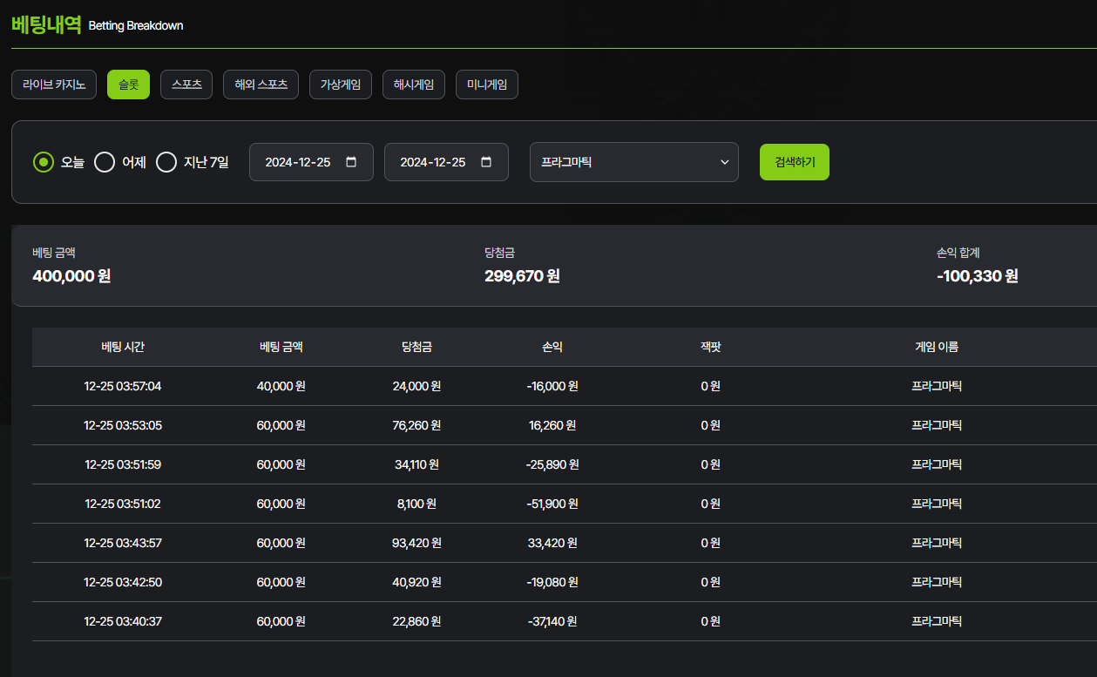Image resolution: width=1097 pixels, height=677 pixels.
Task: Select bet time 12-25 03:40:37
Action: click(x=123, y=621)
